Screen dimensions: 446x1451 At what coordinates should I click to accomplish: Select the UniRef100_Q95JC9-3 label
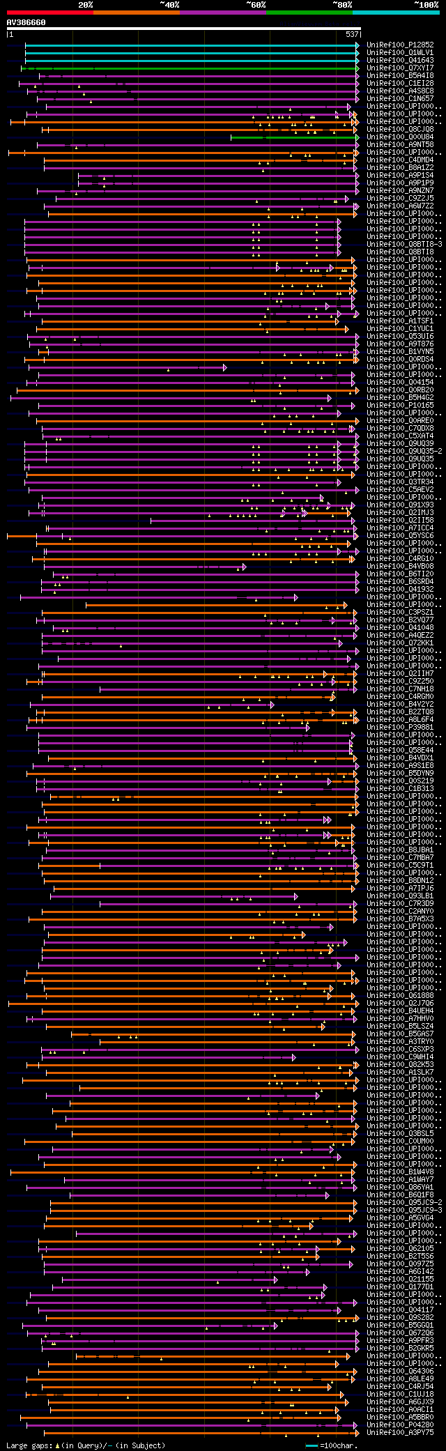click(x=404, y=1210)
